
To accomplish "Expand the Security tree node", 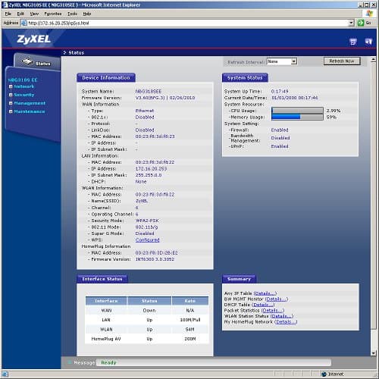I will coord(11,95).
